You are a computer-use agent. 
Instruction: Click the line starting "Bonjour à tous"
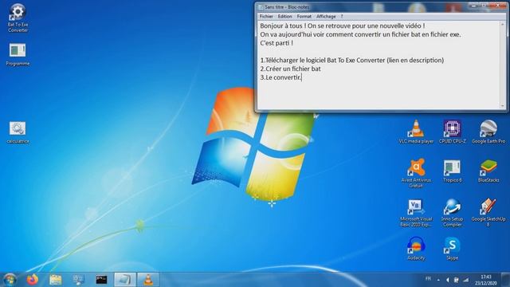[343, 26]
